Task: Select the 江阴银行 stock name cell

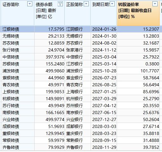Action: 78,29
